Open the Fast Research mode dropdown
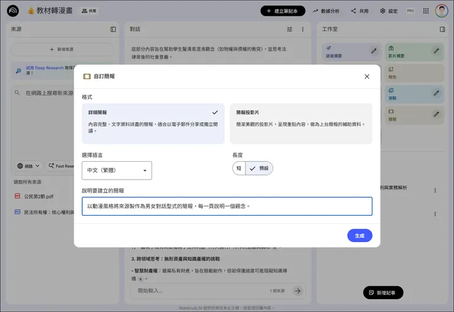The image size is (454, 312). (x=60, y=166)
